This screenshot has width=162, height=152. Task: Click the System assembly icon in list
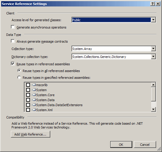(34, 90)
